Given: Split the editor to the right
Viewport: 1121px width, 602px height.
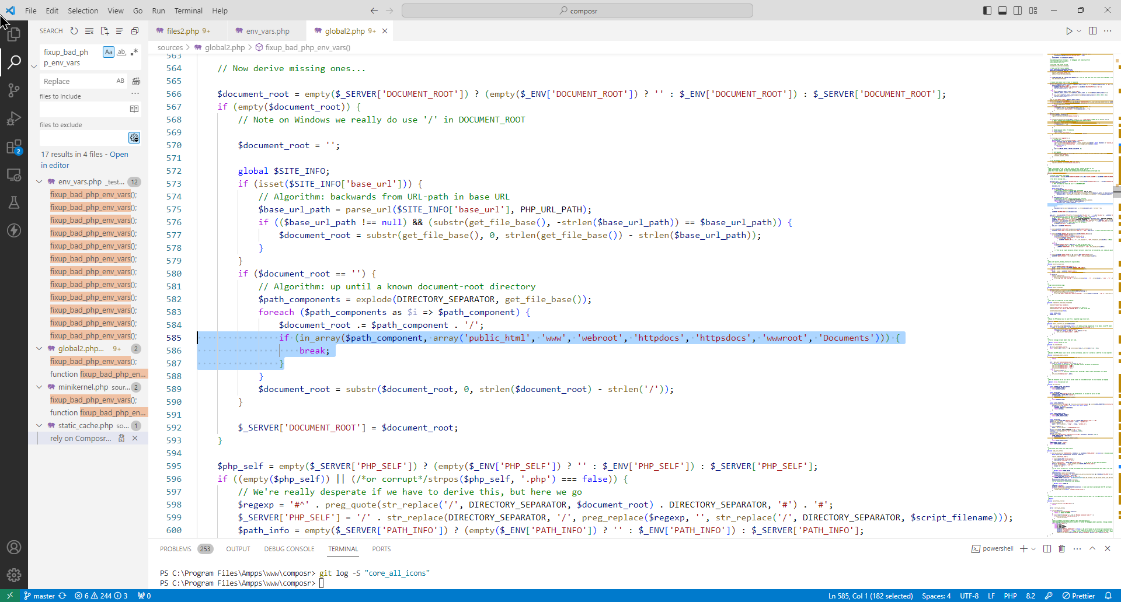Looking at the screenshot, I should 1092,31.
